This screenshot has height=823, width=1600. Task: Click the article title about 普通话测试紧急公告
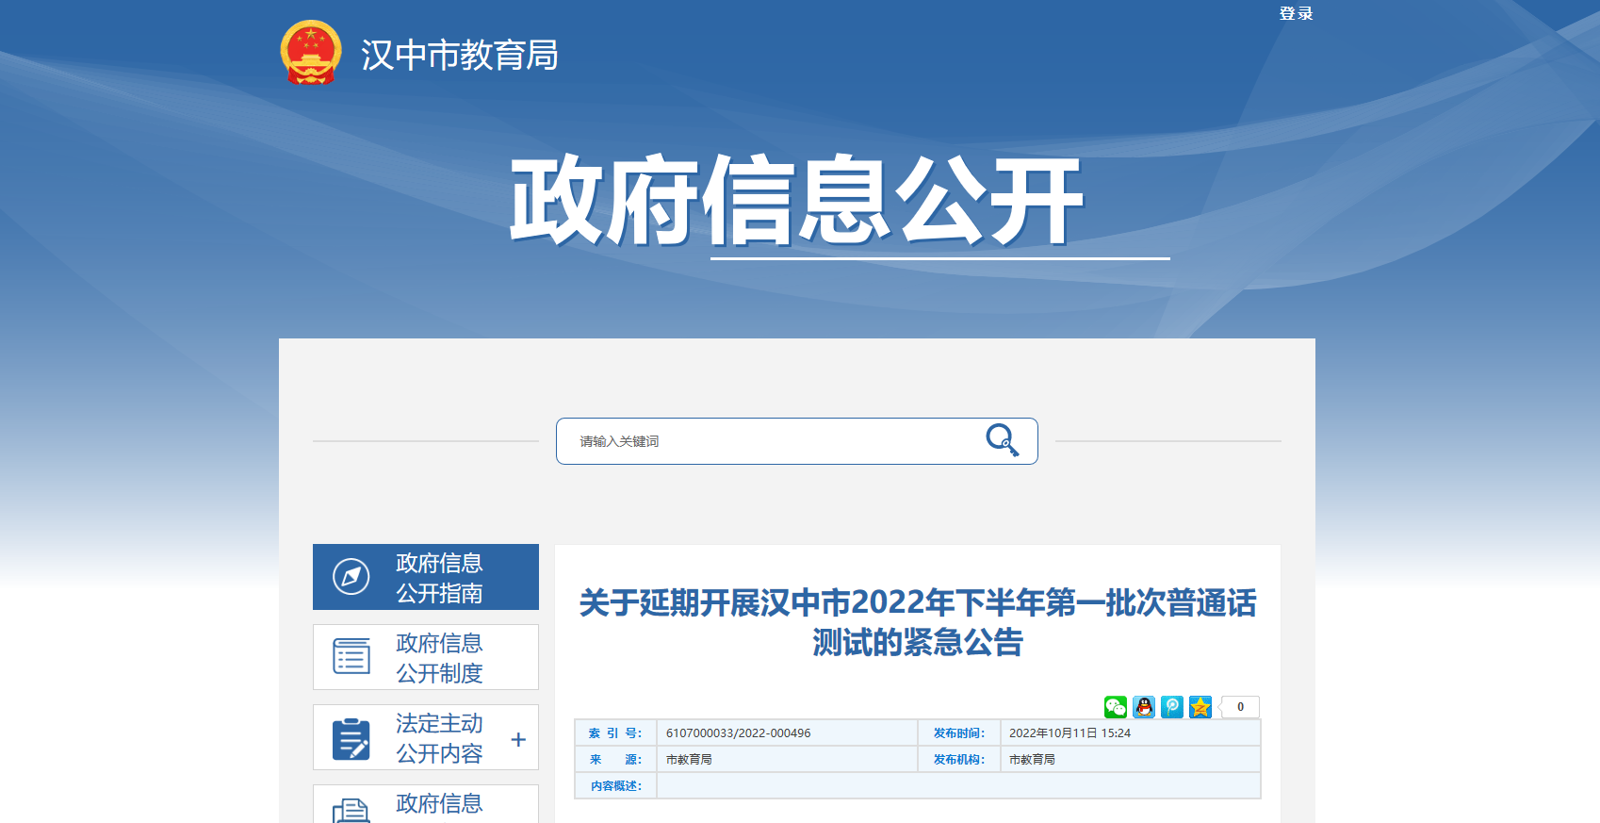coord(918,622)
